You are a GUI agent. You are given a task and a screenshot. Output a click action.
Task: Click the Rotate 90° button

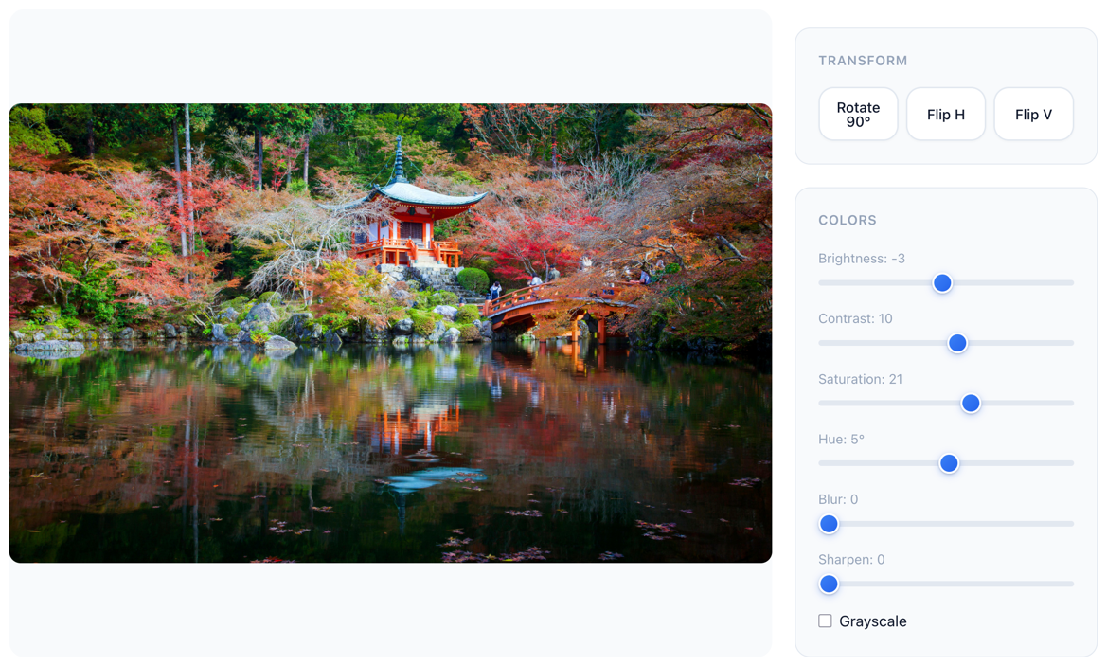click(x=858, y=114)
